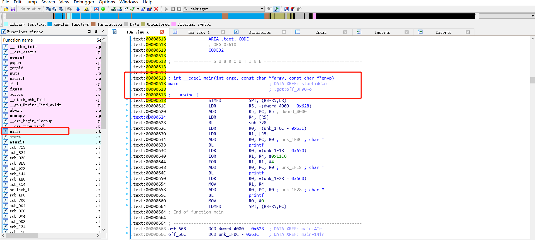Click the pencil edit/rename icon
Image resolution: width=535 pixels, height=240 pixels.
[150, 9]
